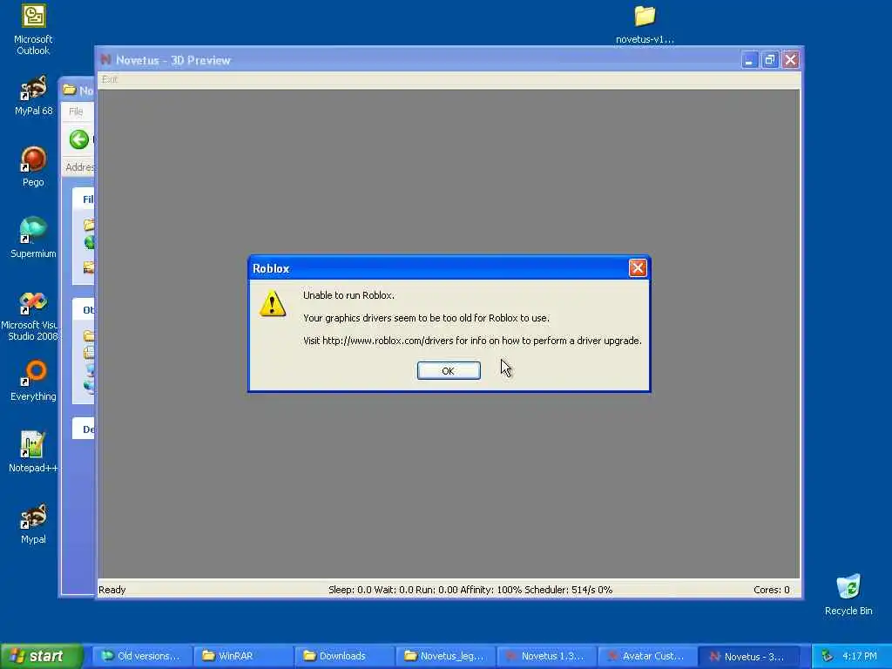Launch Everything search shortcut
892x669 pixels.
tap(33, 381)
